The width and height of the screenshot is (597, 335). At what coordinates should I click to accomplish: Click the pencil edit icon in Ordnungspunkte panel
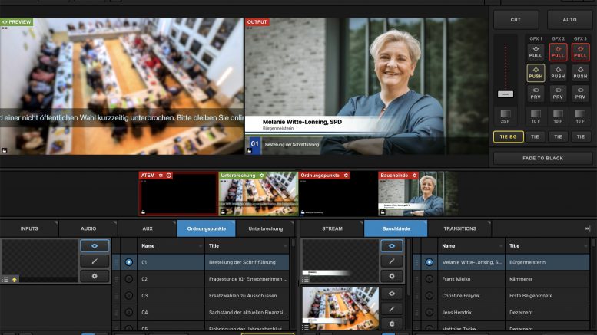95,261
